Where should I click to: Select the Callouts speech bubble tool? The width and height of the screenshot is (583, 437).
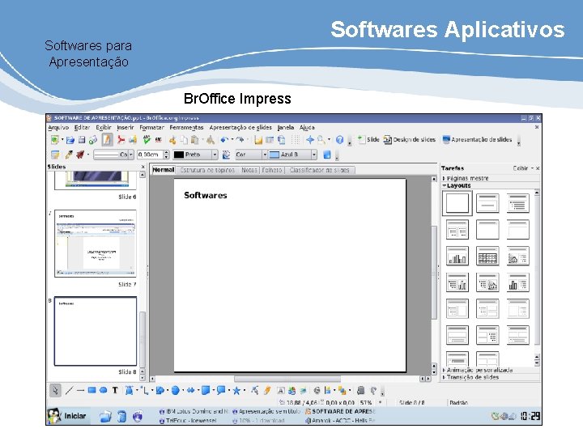pos(221,391)
